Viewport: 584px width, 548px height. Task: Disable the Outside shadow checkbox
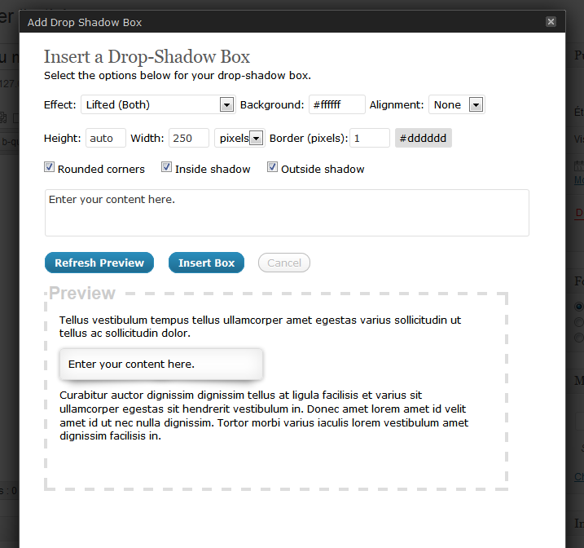pos(272,167)
